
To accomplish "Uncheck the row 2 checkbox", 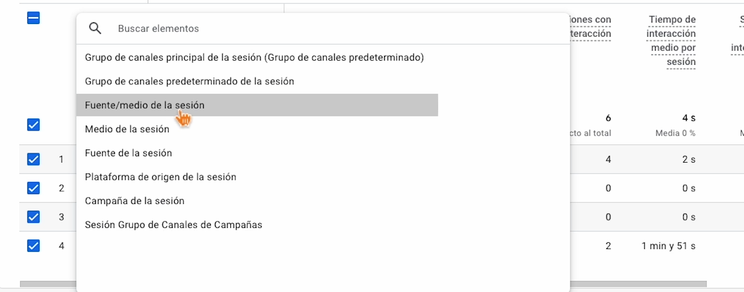I will point(33,188).
